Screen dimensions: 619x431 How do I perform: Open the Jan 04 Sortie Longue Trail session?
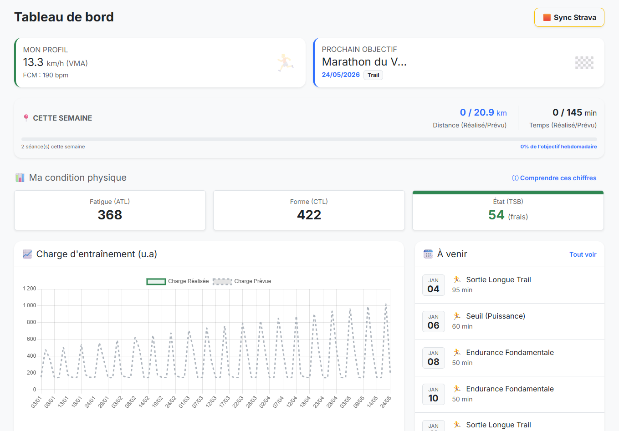(x=498, y=284)
